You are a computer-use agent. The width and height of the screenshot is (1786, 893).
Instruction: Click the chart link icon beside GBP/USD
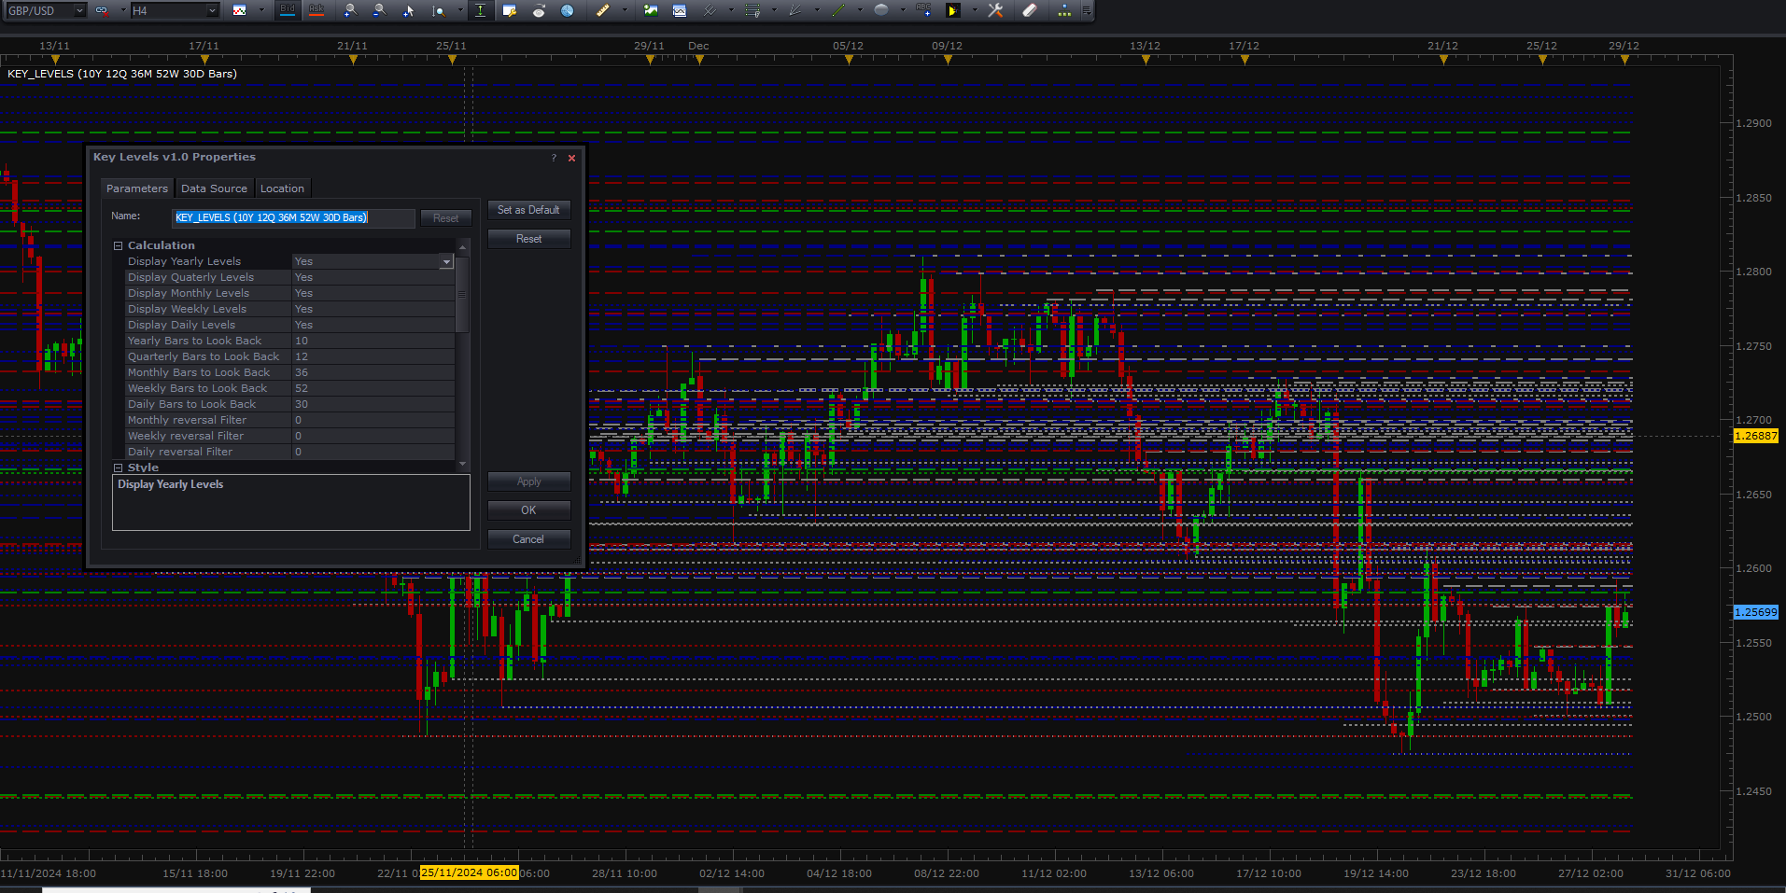point(102,10)
